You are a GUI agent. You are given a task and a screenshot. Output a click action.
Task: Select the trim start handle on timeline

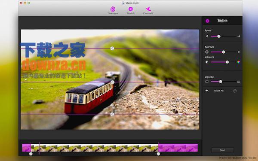pos(31,154)
